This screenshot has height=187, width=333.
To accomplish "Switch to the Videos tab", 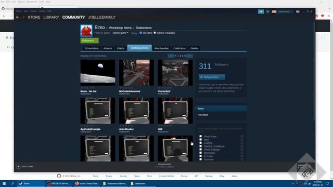I will [x=120, y=48].
